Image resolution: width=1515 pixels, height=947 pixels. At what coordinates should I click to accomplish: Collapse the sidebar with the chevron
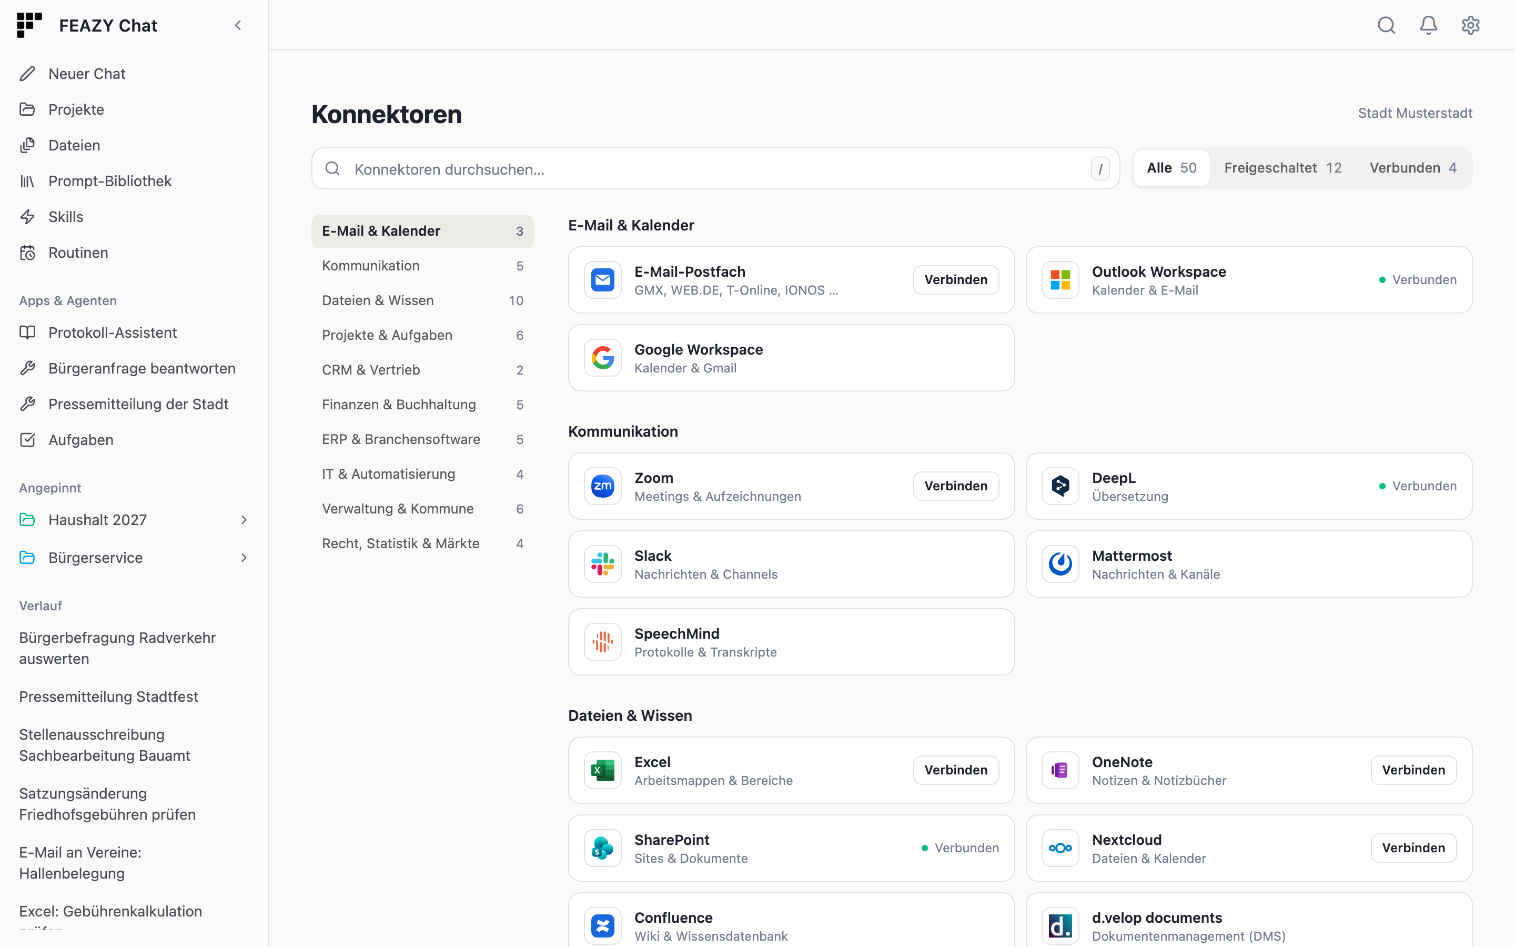tap(238, 25)
